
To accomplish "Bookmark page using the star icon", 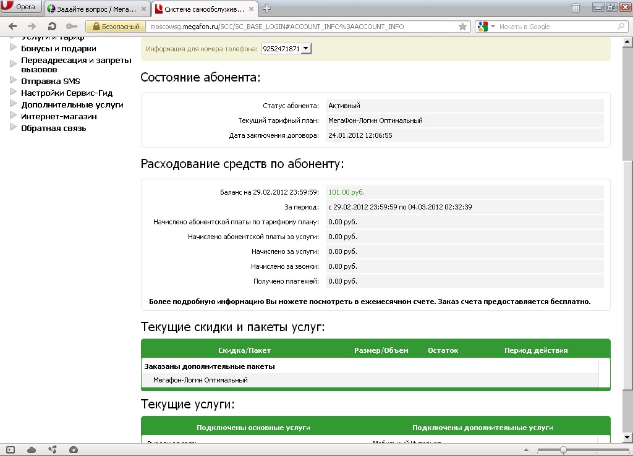I will [462, 27].
